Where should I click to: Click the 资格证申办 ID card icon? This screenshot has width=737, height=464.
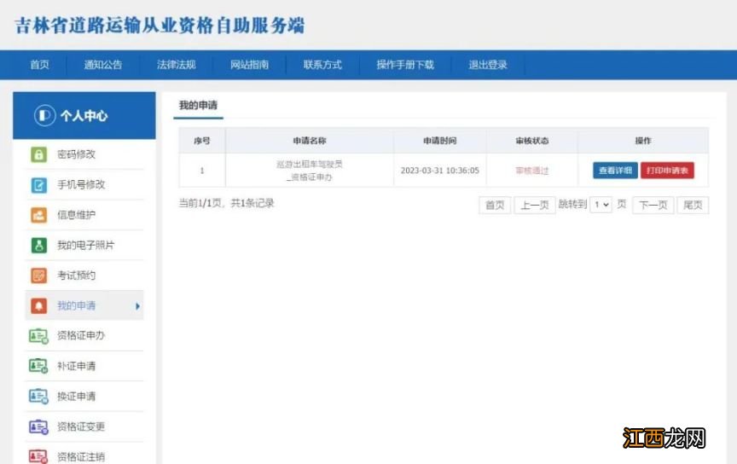point(38,336)
